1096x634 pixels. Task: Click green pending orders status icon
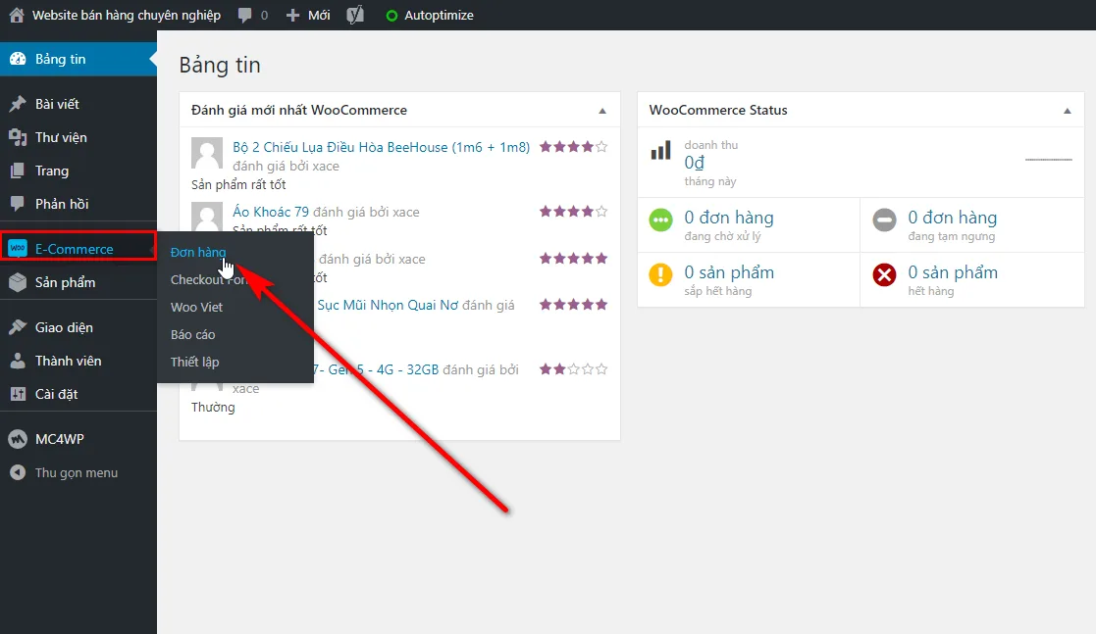660,219
